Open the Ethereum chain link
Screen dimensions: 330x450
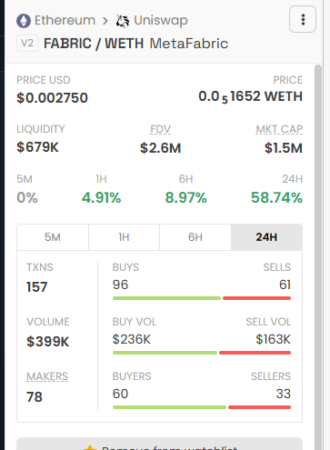(x=65, y=20)
